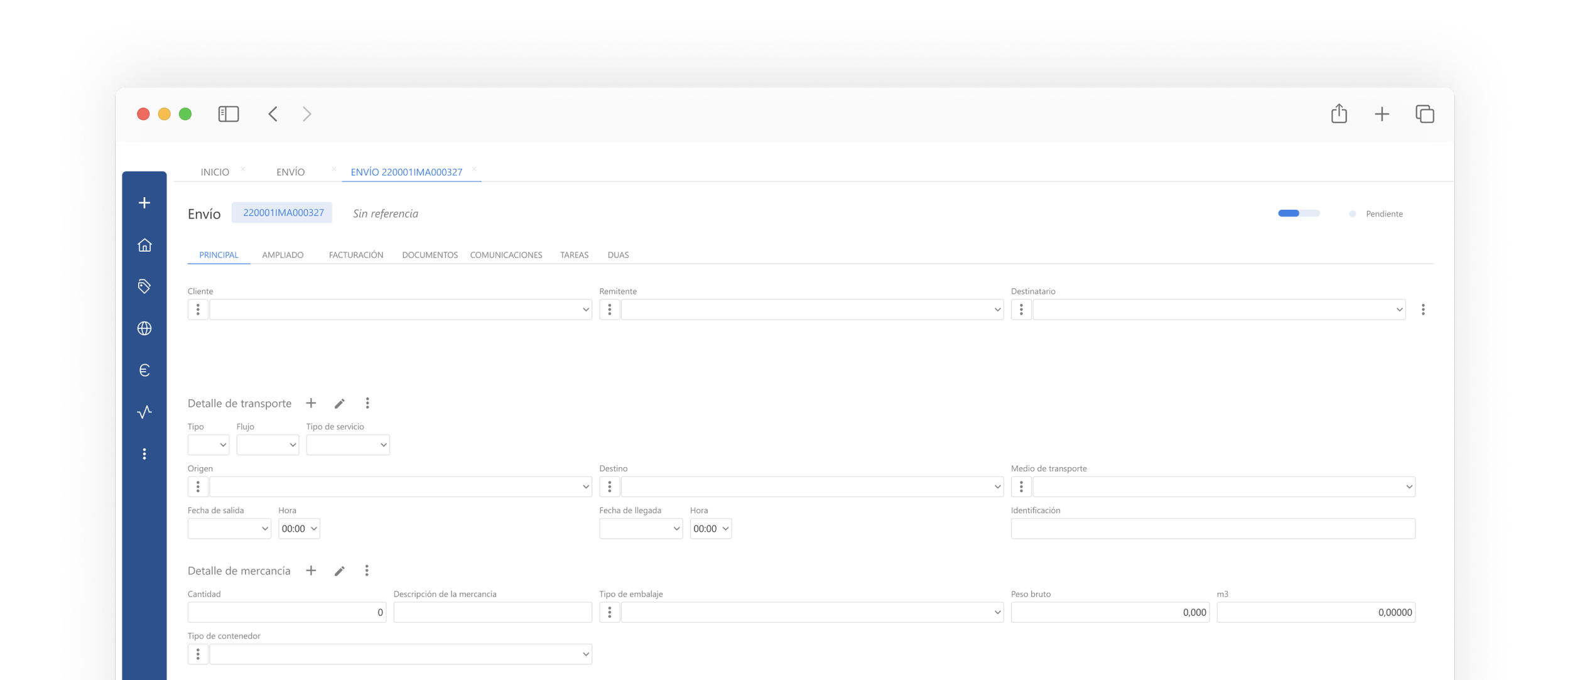Open the Fecha de salida date picker
The height and width of the screenshot is (680, 1570).
[229, 529]
